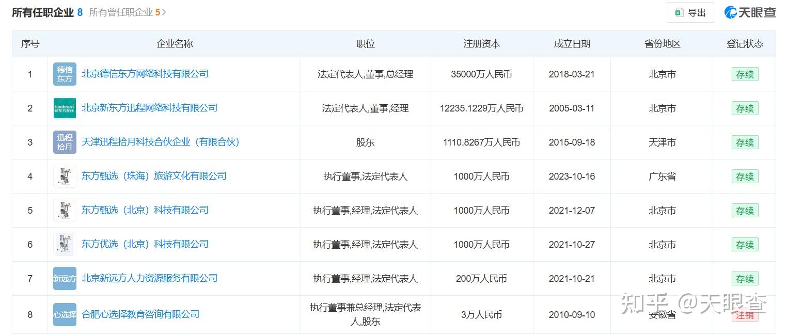This screenshot has width=787, height=336.
Task: Open 合肥心选择教育咨询有限公司 link
Action: [140, 314]
